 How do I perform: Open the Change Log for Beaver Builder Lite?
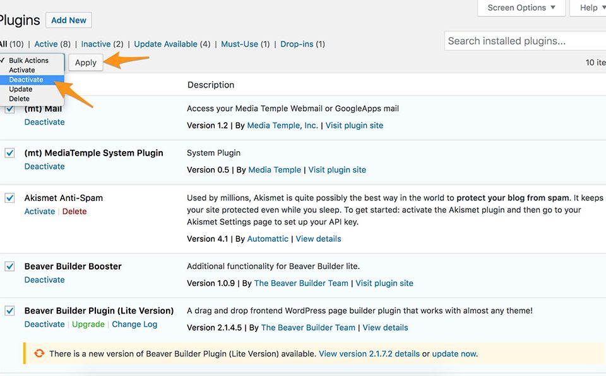point(134,324)
